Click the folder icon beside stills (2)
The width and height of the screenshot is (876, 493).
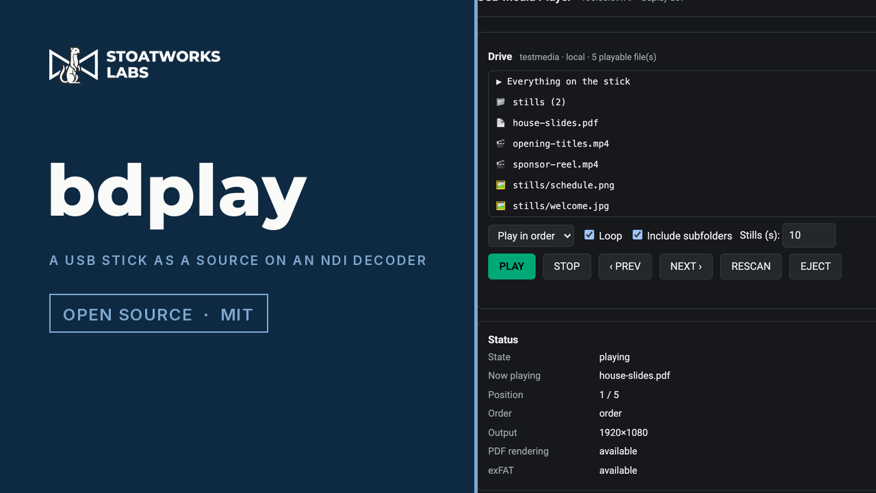tap(501, 102)
